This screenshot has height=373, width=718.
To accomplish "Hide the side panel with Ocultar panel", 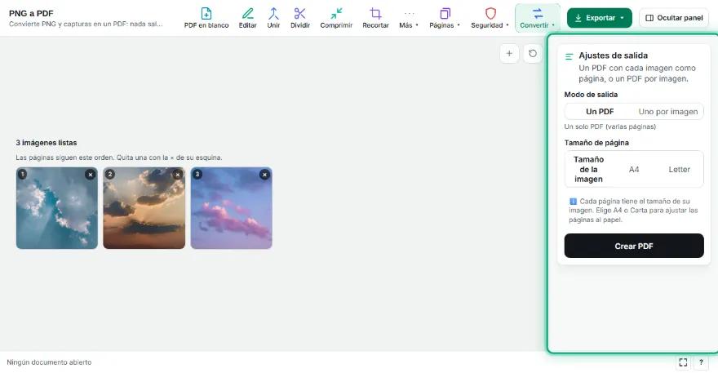I will pyautogui.click(x=674, y=18).
